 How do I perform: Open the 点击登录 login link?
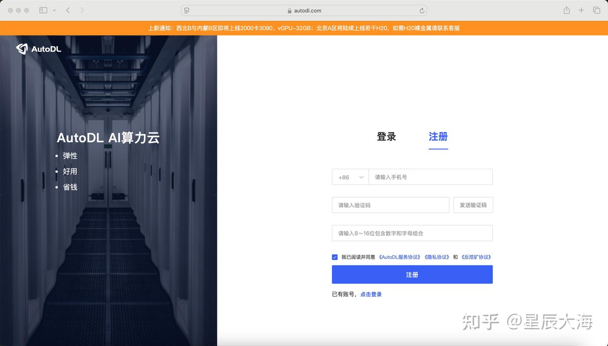pyautogui.click(x=371, y=294)
